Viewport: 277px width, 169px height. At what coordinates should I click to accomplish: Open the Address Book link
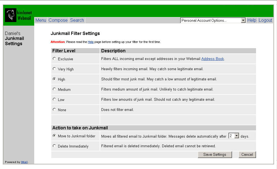(212, 59)
